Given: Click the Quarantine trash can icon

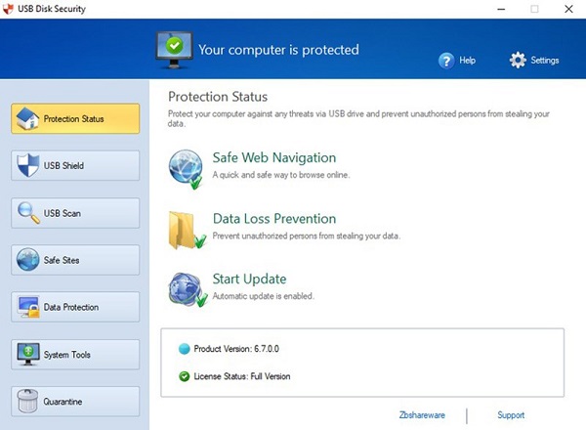Looking at the screenshot, I should click(x=28, y=401).
